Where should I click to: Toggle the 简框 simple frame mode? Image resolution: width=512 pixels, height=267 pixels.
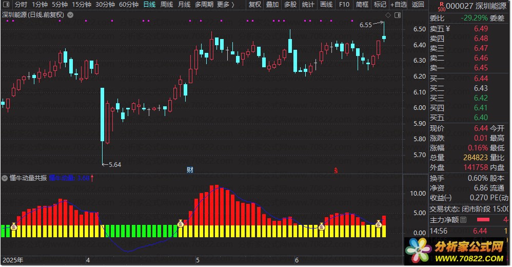[x=362, y=5]
